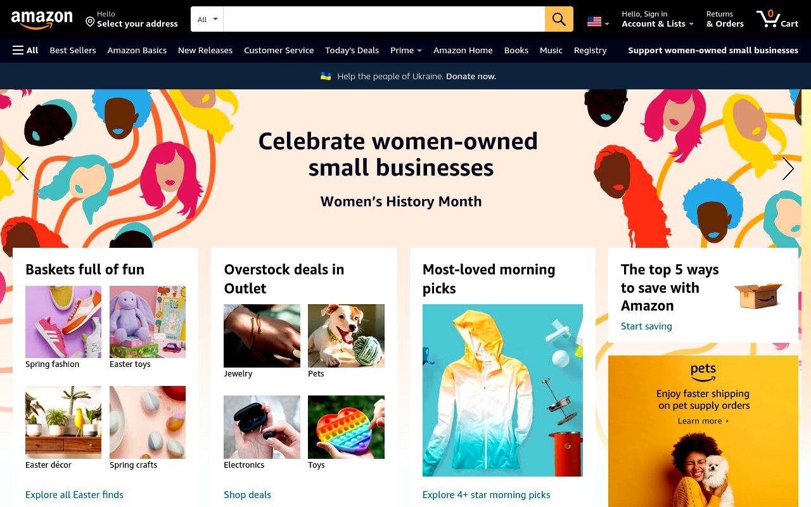Expand the Account & Lists dropdown
Viewport: 811px width, 507px height.
point(658,19)
